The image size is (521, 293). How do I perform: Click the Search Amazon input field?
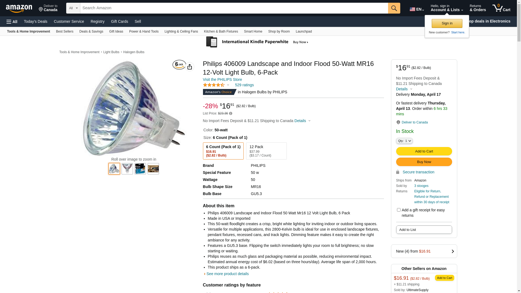(234, 8)
